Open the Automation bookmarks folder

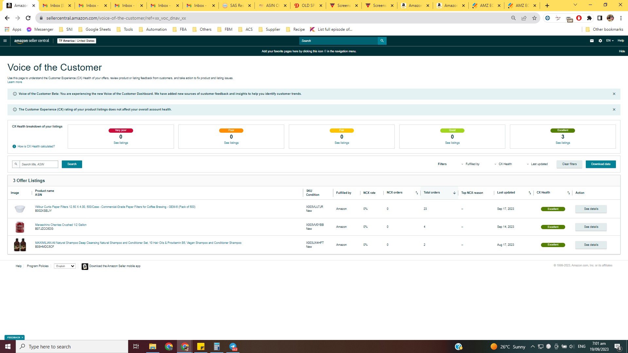(153, 29)
